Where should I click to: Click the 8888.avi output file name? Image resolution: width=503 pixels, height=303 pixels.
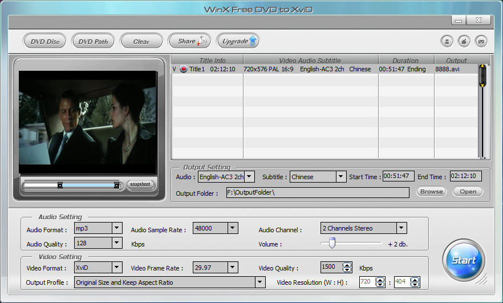pyautogui.click(x=448, y=69)
